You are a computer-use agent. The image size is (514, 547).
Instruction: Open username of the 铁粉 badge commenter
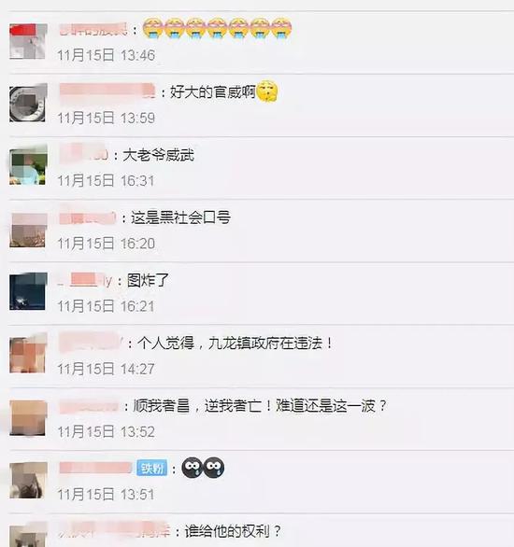tap(95, 469)
